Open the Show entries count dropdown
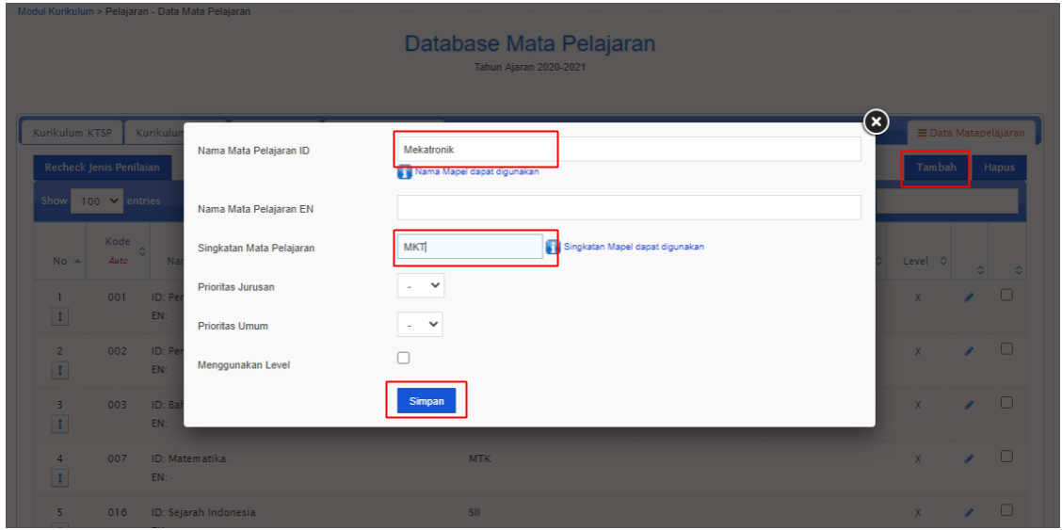This screenshot has height=530, width=1062. coord(97,201)
